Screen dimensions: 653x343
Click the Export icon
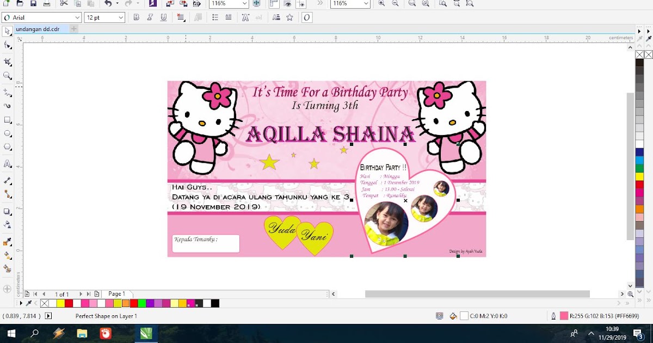[x=182, y=3]
